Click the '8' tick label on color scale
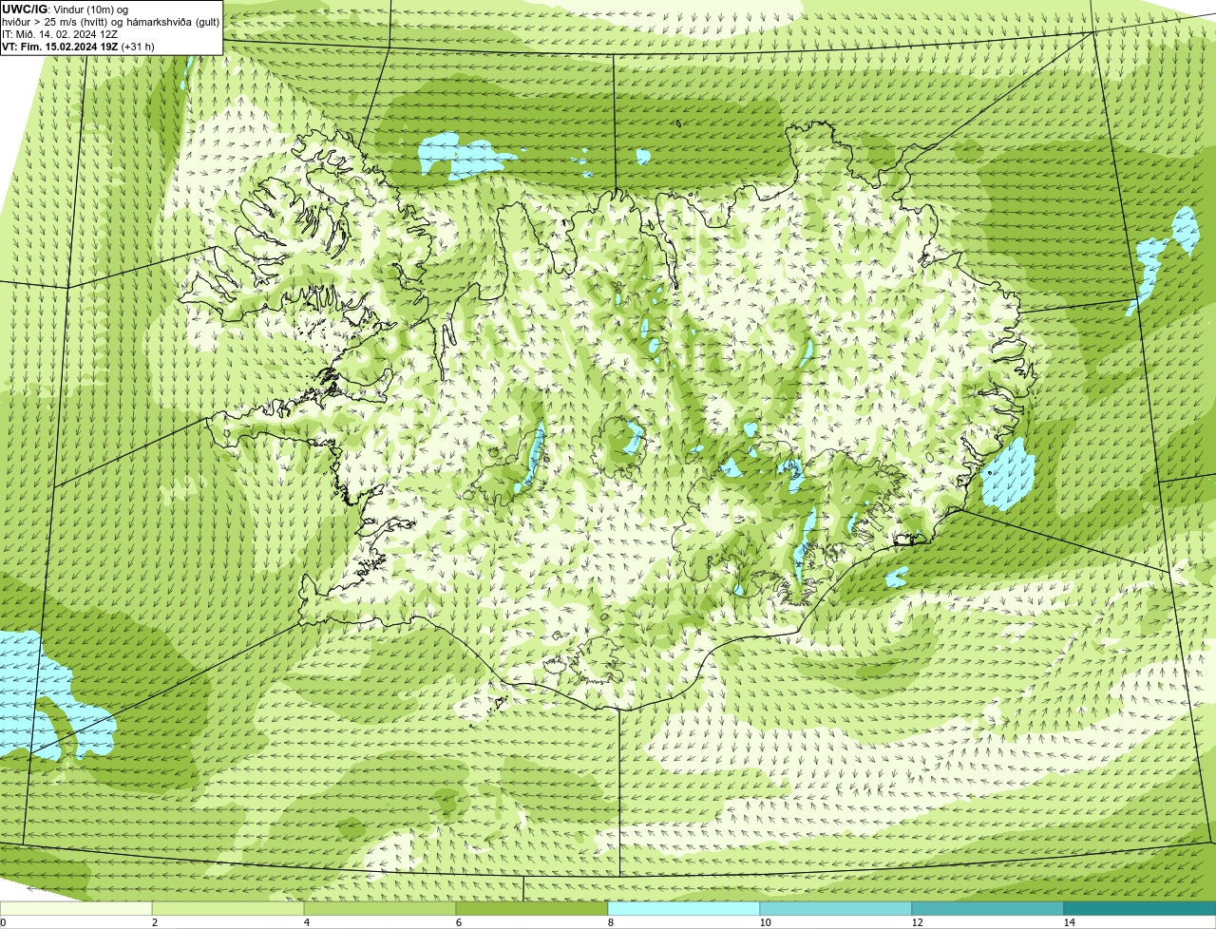This screenshot has width=1216, height=929. [x=610, y=922]
